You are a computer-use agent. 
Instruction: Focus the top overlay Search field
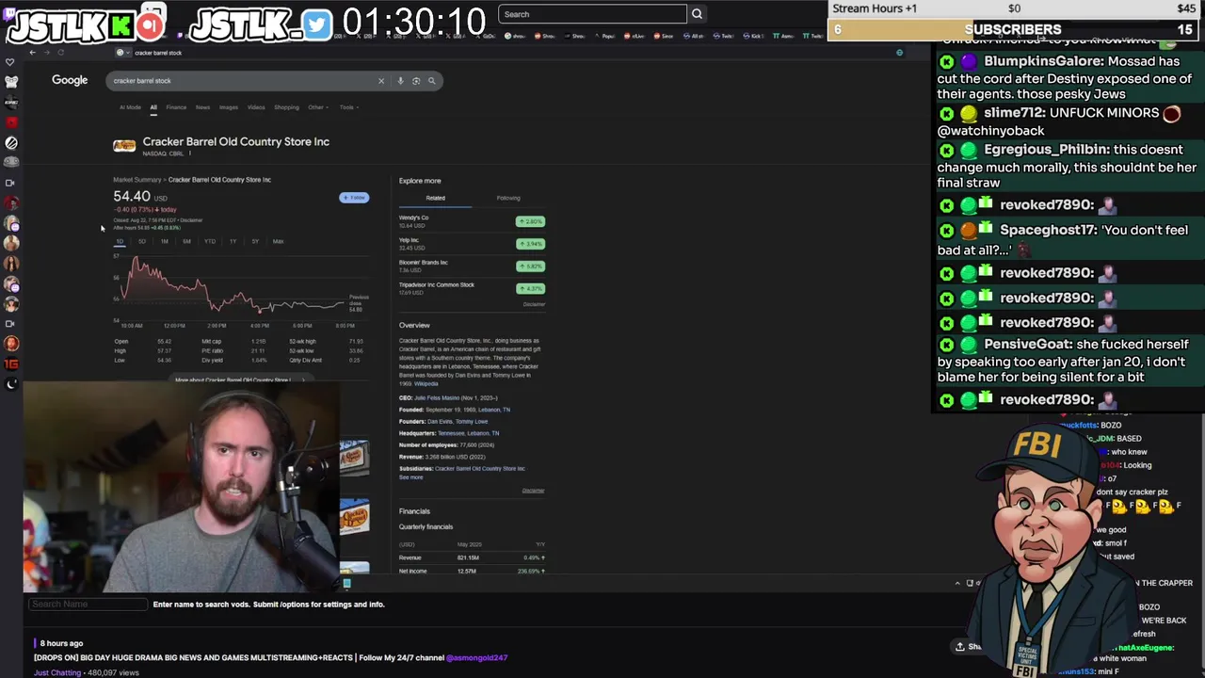(x=592, y=14)
